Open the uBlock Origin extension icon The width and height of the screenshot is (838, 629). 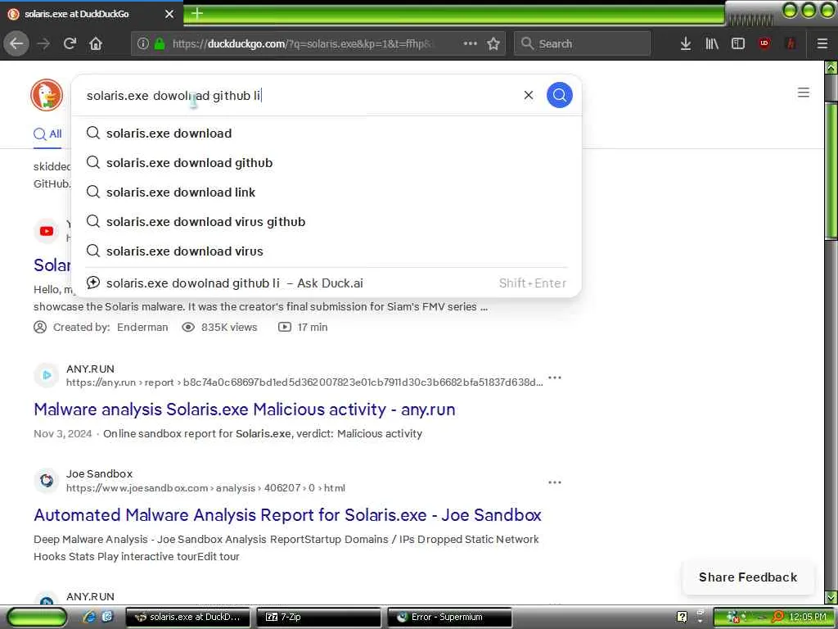[764, 44]
